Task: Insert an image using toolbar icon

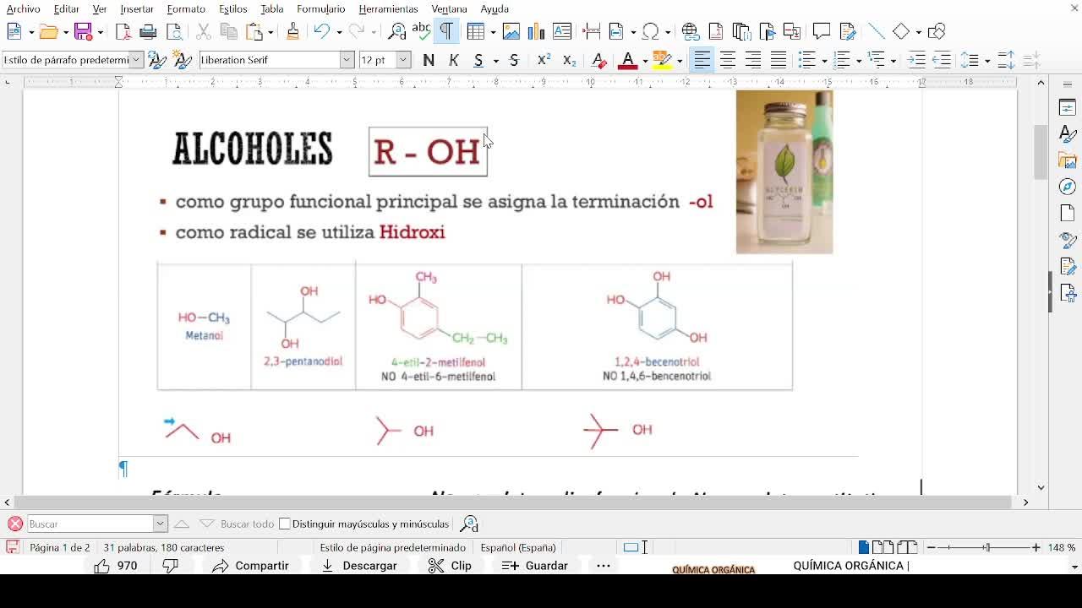Action: point(511,32)
